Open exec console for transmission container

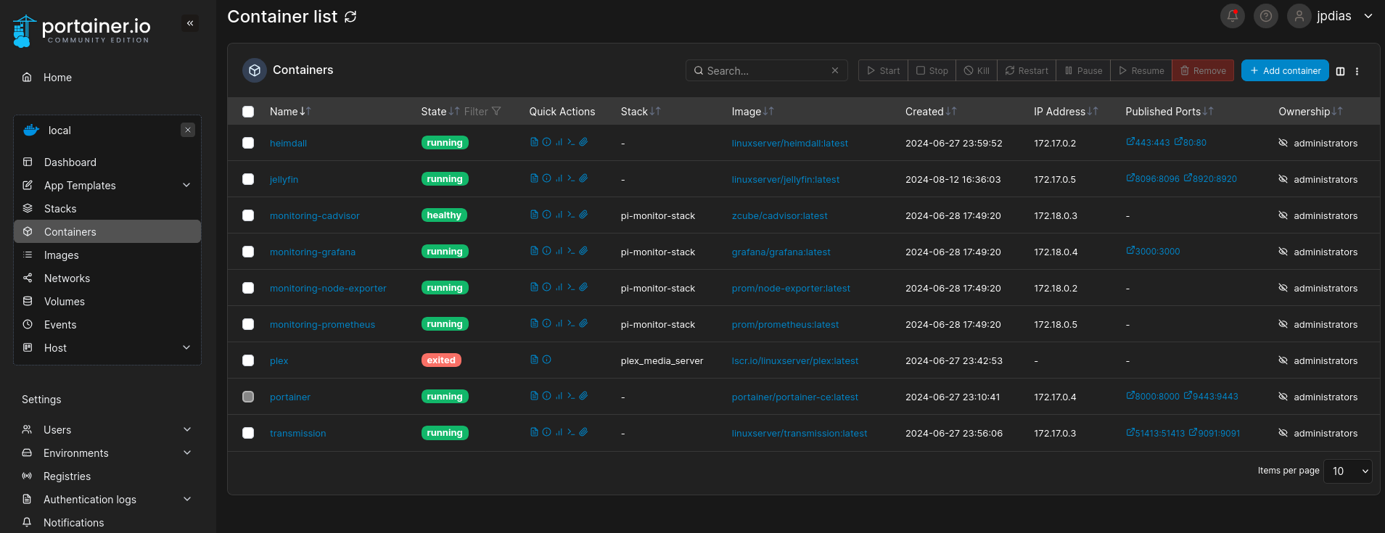pos(571,432)
